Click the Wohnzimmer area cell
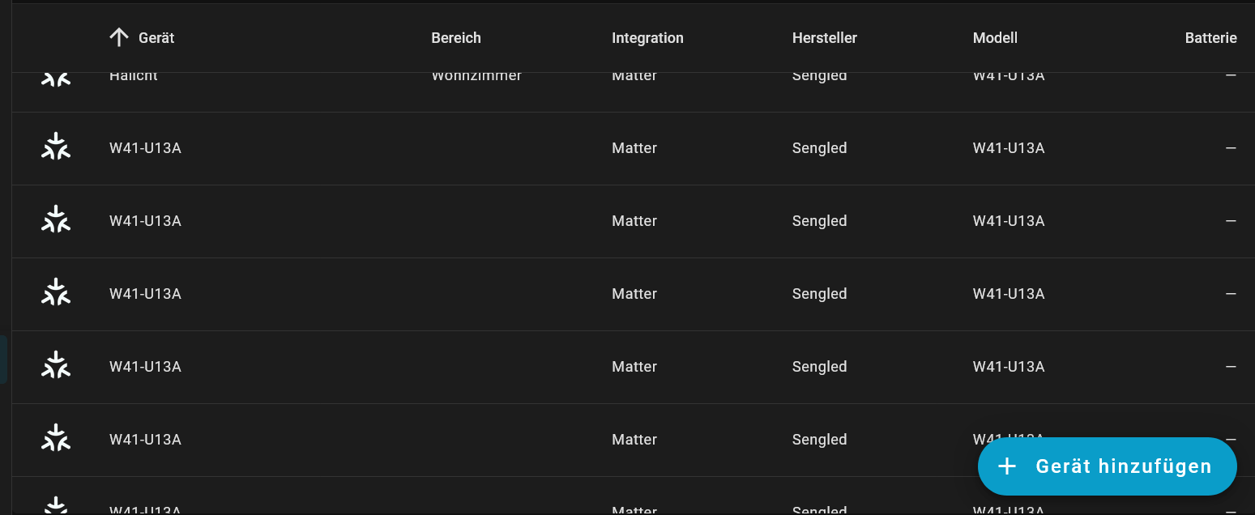Image resolution: width=1255 pixels, height=515 pixels. point(476,78)
